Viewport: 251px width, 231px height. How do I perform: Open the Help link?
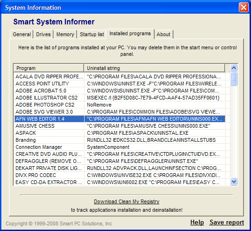(197, 223)
